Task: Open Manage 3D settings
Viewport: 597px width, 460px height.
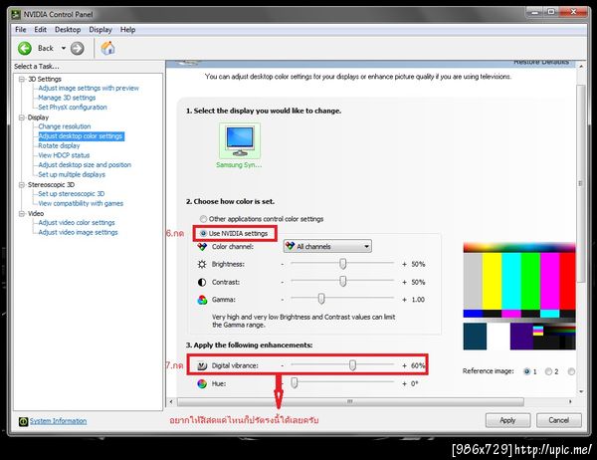Action: (67, 98)
